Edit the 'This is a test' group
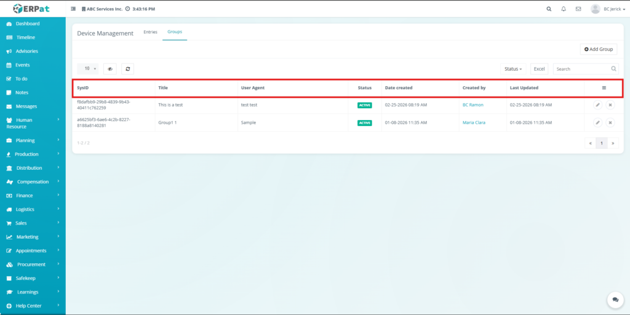Viewport: 630px width, 315px height. [x=597, y=105]
